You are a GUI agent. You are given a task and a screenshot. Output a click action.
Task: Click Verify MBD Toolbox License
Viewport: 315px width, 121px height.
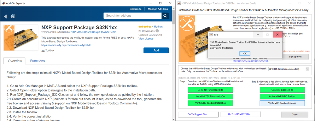282,103
